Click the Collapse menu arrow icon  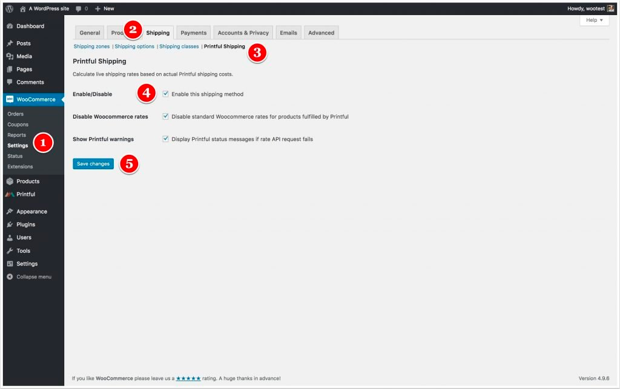point(10,277)
